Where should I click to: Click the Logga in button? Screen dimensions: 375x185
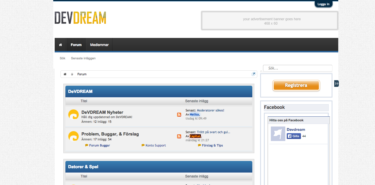click(323, 4)
